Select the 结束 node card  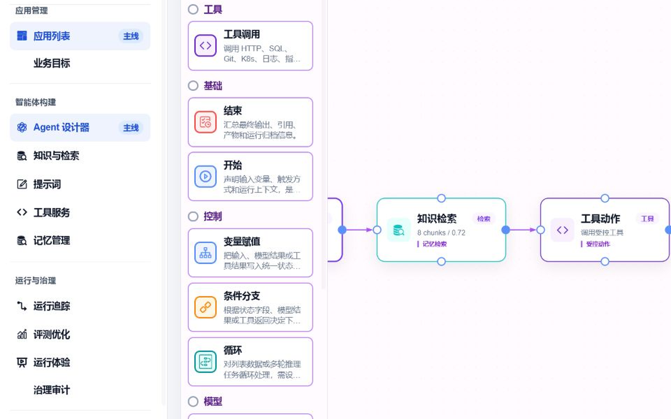pyautogui.click(x=250, y=122)
